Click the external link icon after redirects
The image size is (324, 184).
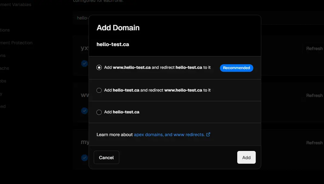208,134
